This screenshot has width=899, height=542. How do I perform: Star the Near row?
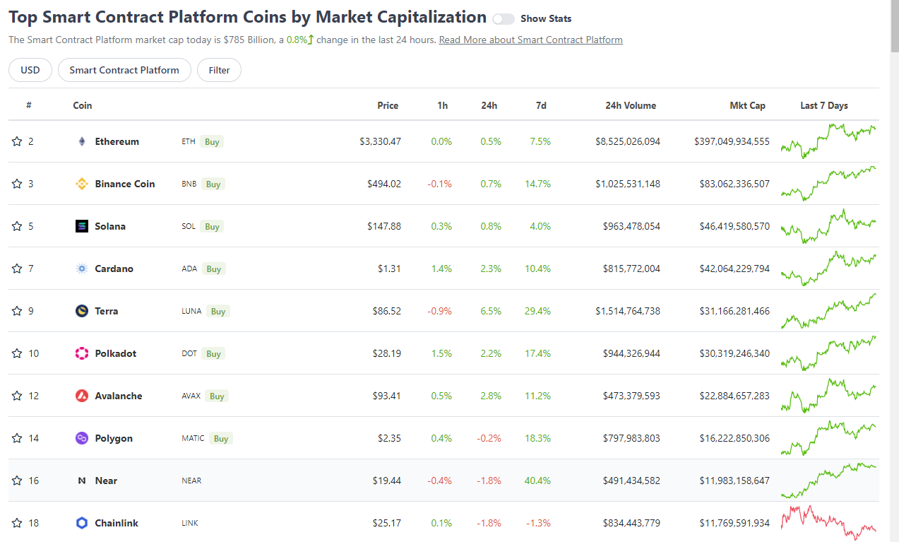(x=17, y=481)
